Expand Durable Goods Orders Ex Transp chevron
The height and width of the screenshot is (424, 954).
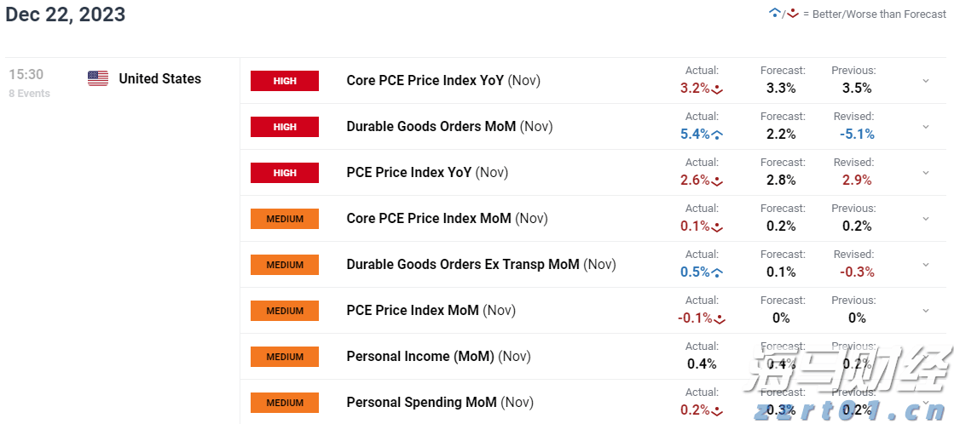(925, 265)
